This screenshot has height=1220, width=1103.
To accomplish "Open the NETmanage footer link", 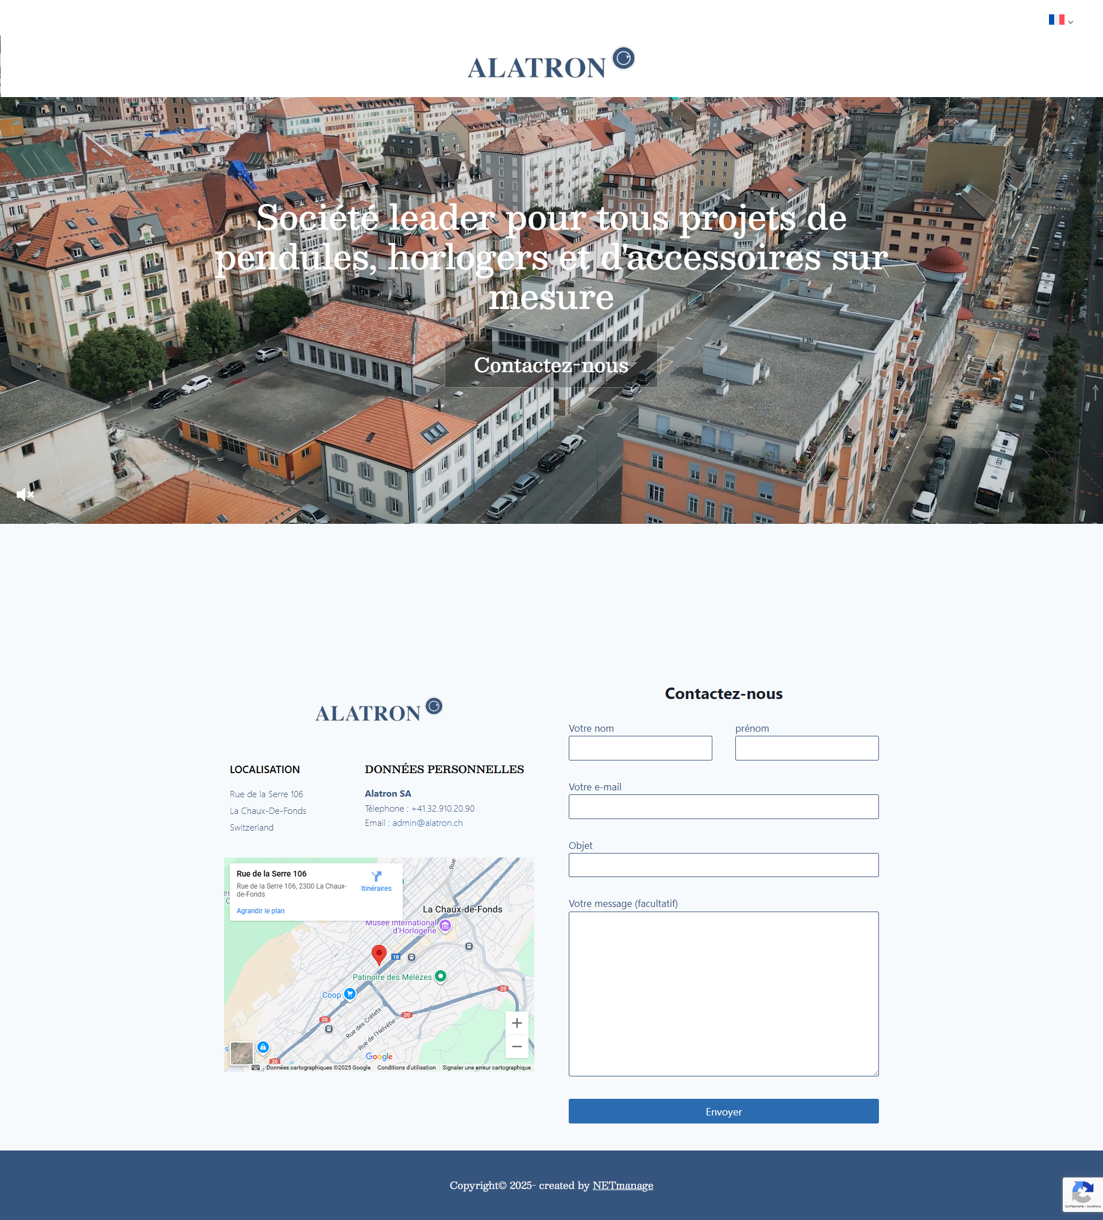I will coord(623,1185).
